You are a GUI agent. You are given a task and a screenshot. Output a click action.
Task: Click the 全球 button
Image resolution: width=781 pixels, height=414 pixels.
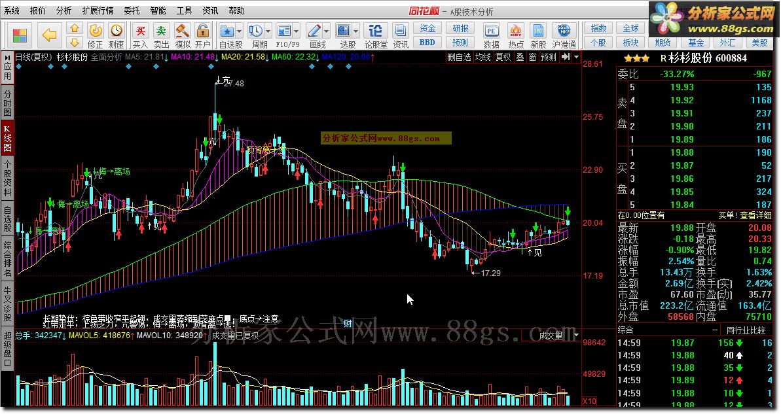click(630, 28)
